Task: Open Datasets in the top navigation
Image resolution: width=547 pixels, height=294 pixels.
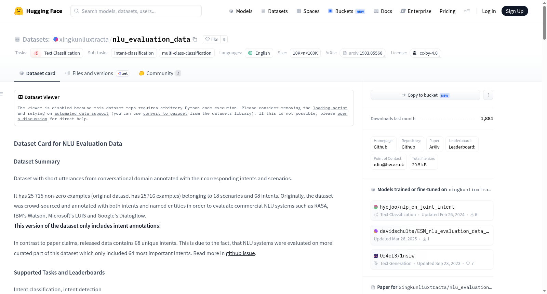Action: click(274, 11)
